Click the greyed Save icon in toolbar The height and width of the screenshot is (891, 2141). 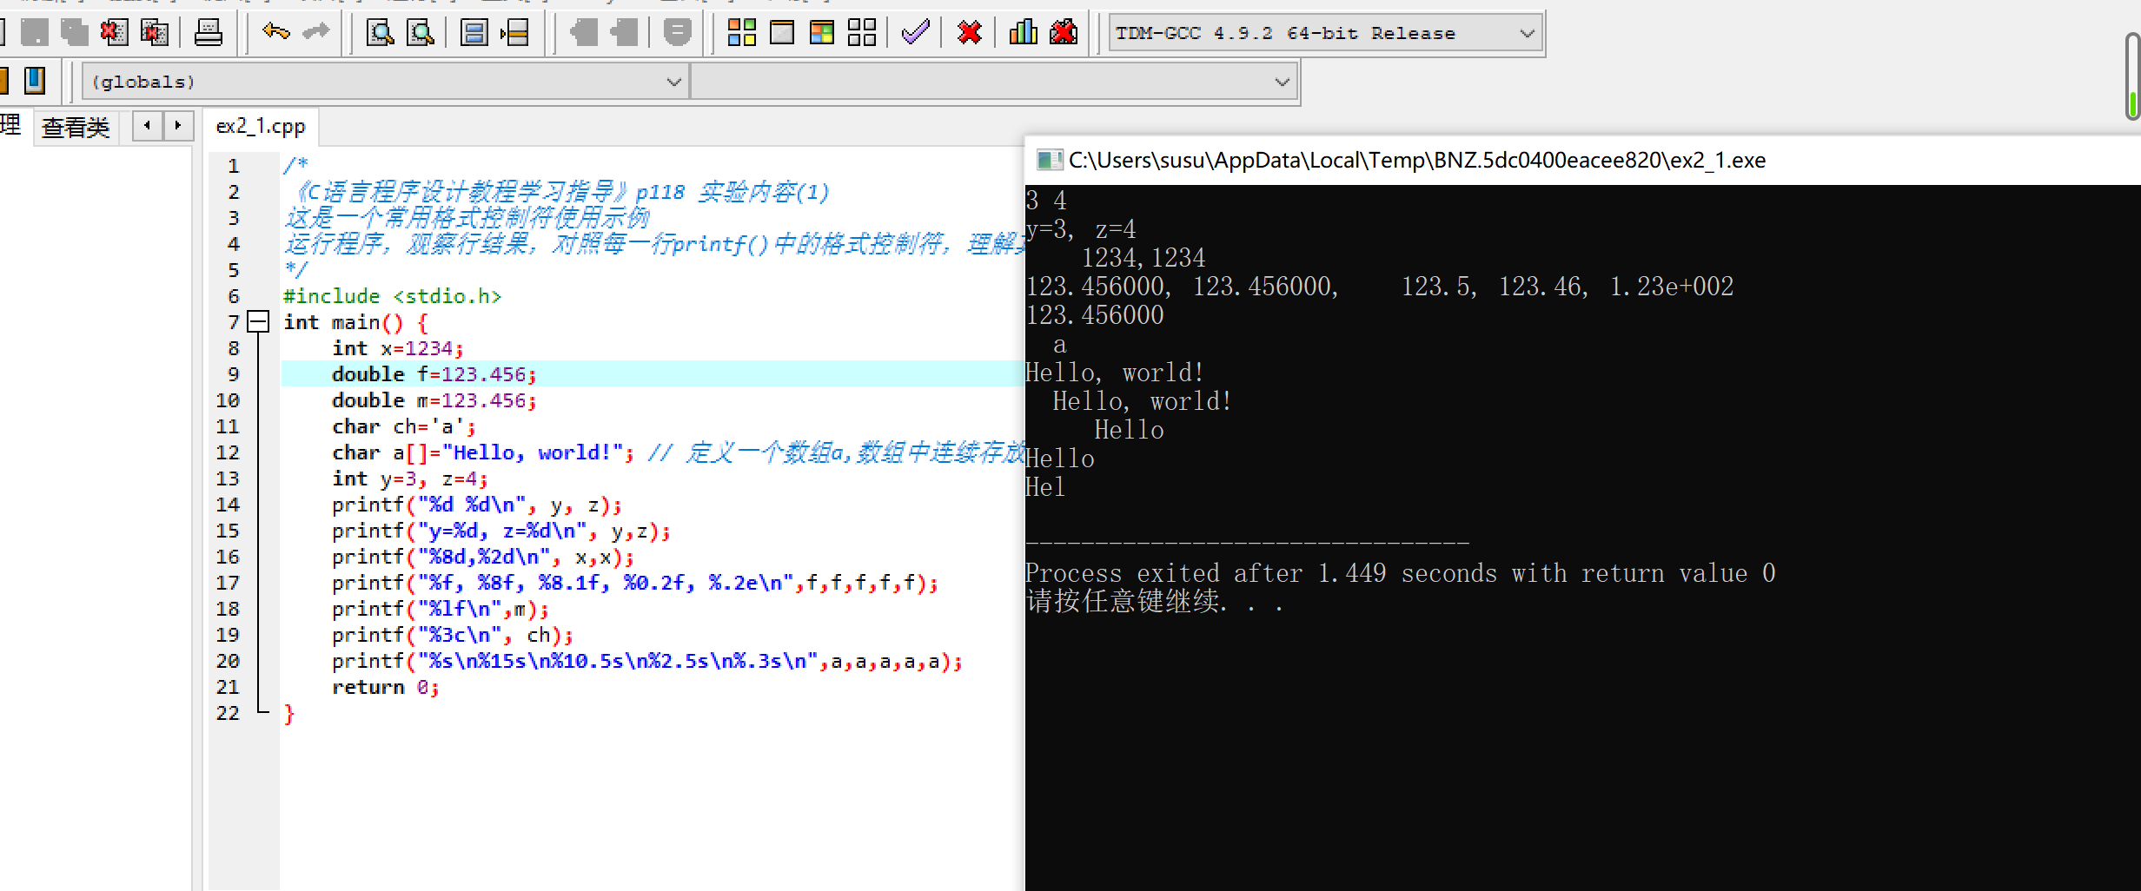tap(35, 33)
